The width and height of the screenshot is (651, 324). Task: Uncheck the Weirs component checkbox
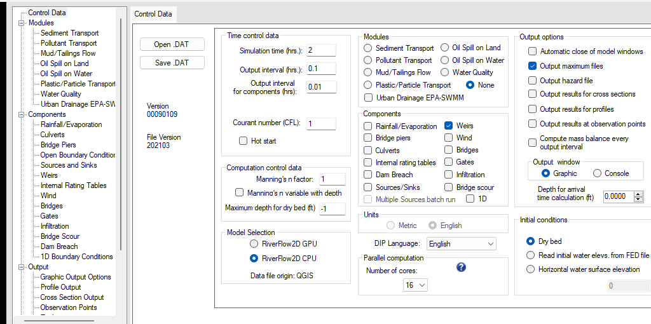tap(448, 126)
